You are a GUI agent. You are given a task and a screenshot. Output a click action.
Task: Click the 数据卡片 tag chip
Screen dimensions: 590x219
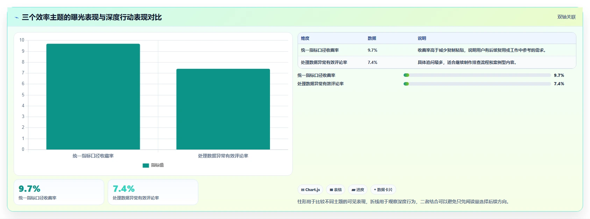[x=383, y=190]
